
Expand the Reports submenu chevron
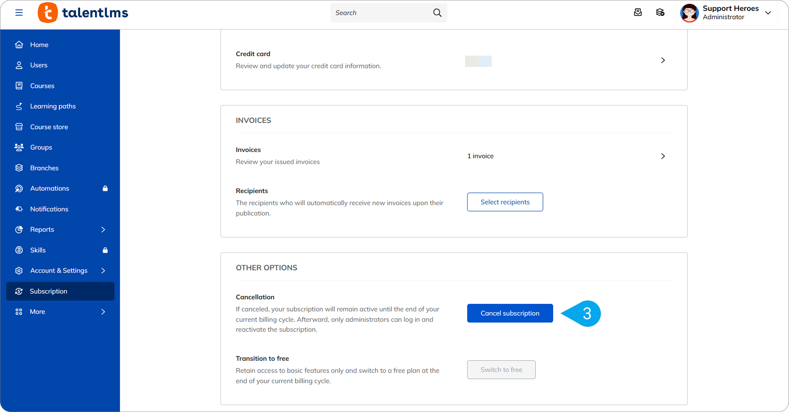pyautogui.click(x=103, y=229)
